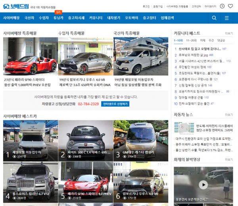
Task: Expand 커뮤니티 베스트 with 더보기
Action: click(x=229, y=33)
